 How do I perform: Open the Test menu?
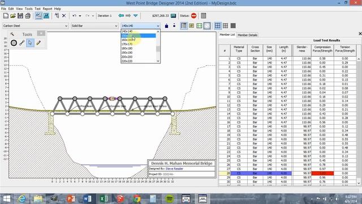37,8
